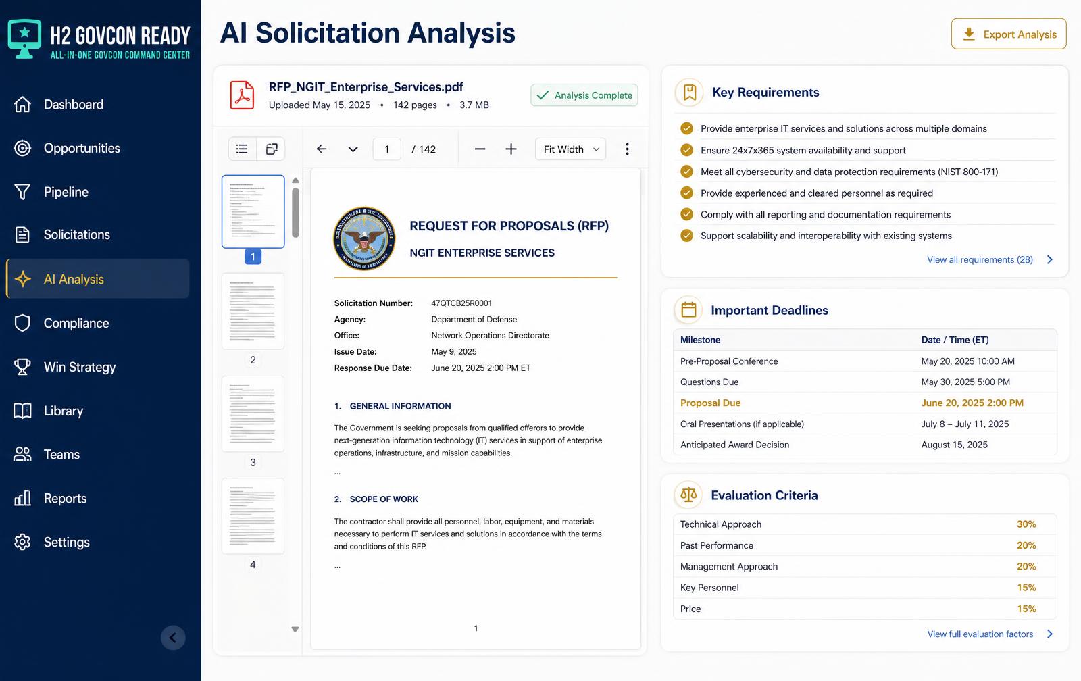Click chevron next to View full evaluation factors
Viewport: 1081px width, 681px height.
1049,634
